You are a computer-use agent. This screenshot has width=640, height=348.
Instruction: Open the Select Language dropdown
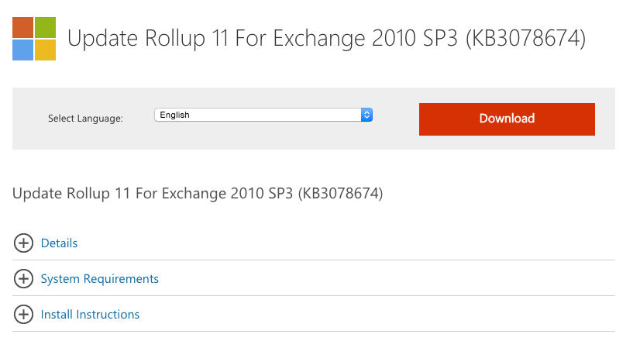coord(263,115)
